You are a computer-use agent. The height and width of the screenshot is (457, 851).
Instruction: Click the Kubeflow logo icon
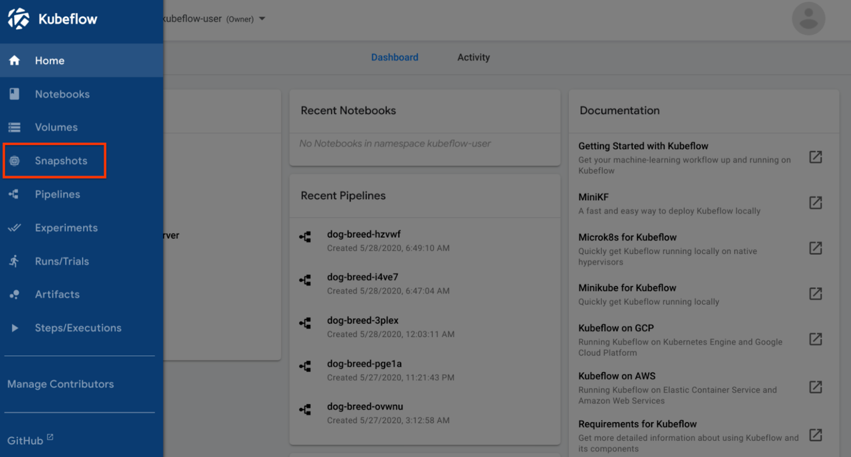19,19
